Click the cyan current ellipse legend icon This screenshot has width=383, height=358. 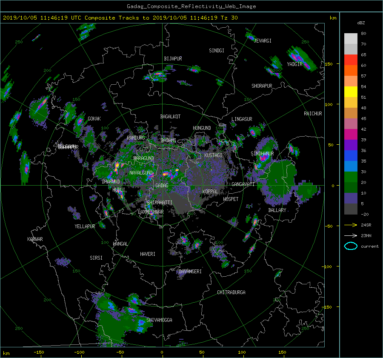(351, 246)
